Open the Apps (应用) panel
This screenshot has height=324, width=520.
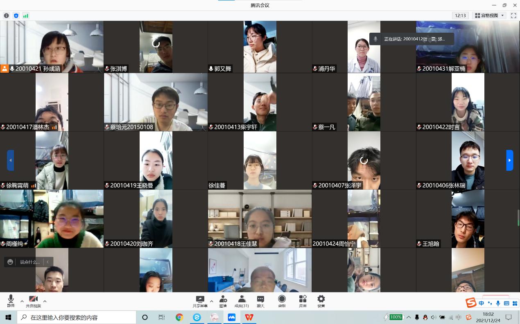pos(303,301)
